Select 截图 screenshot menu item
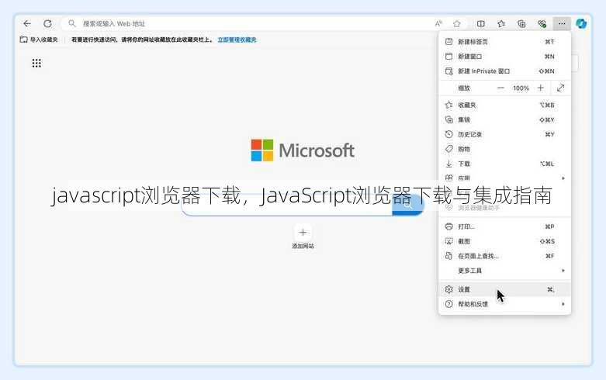 [x=505, y=241]
